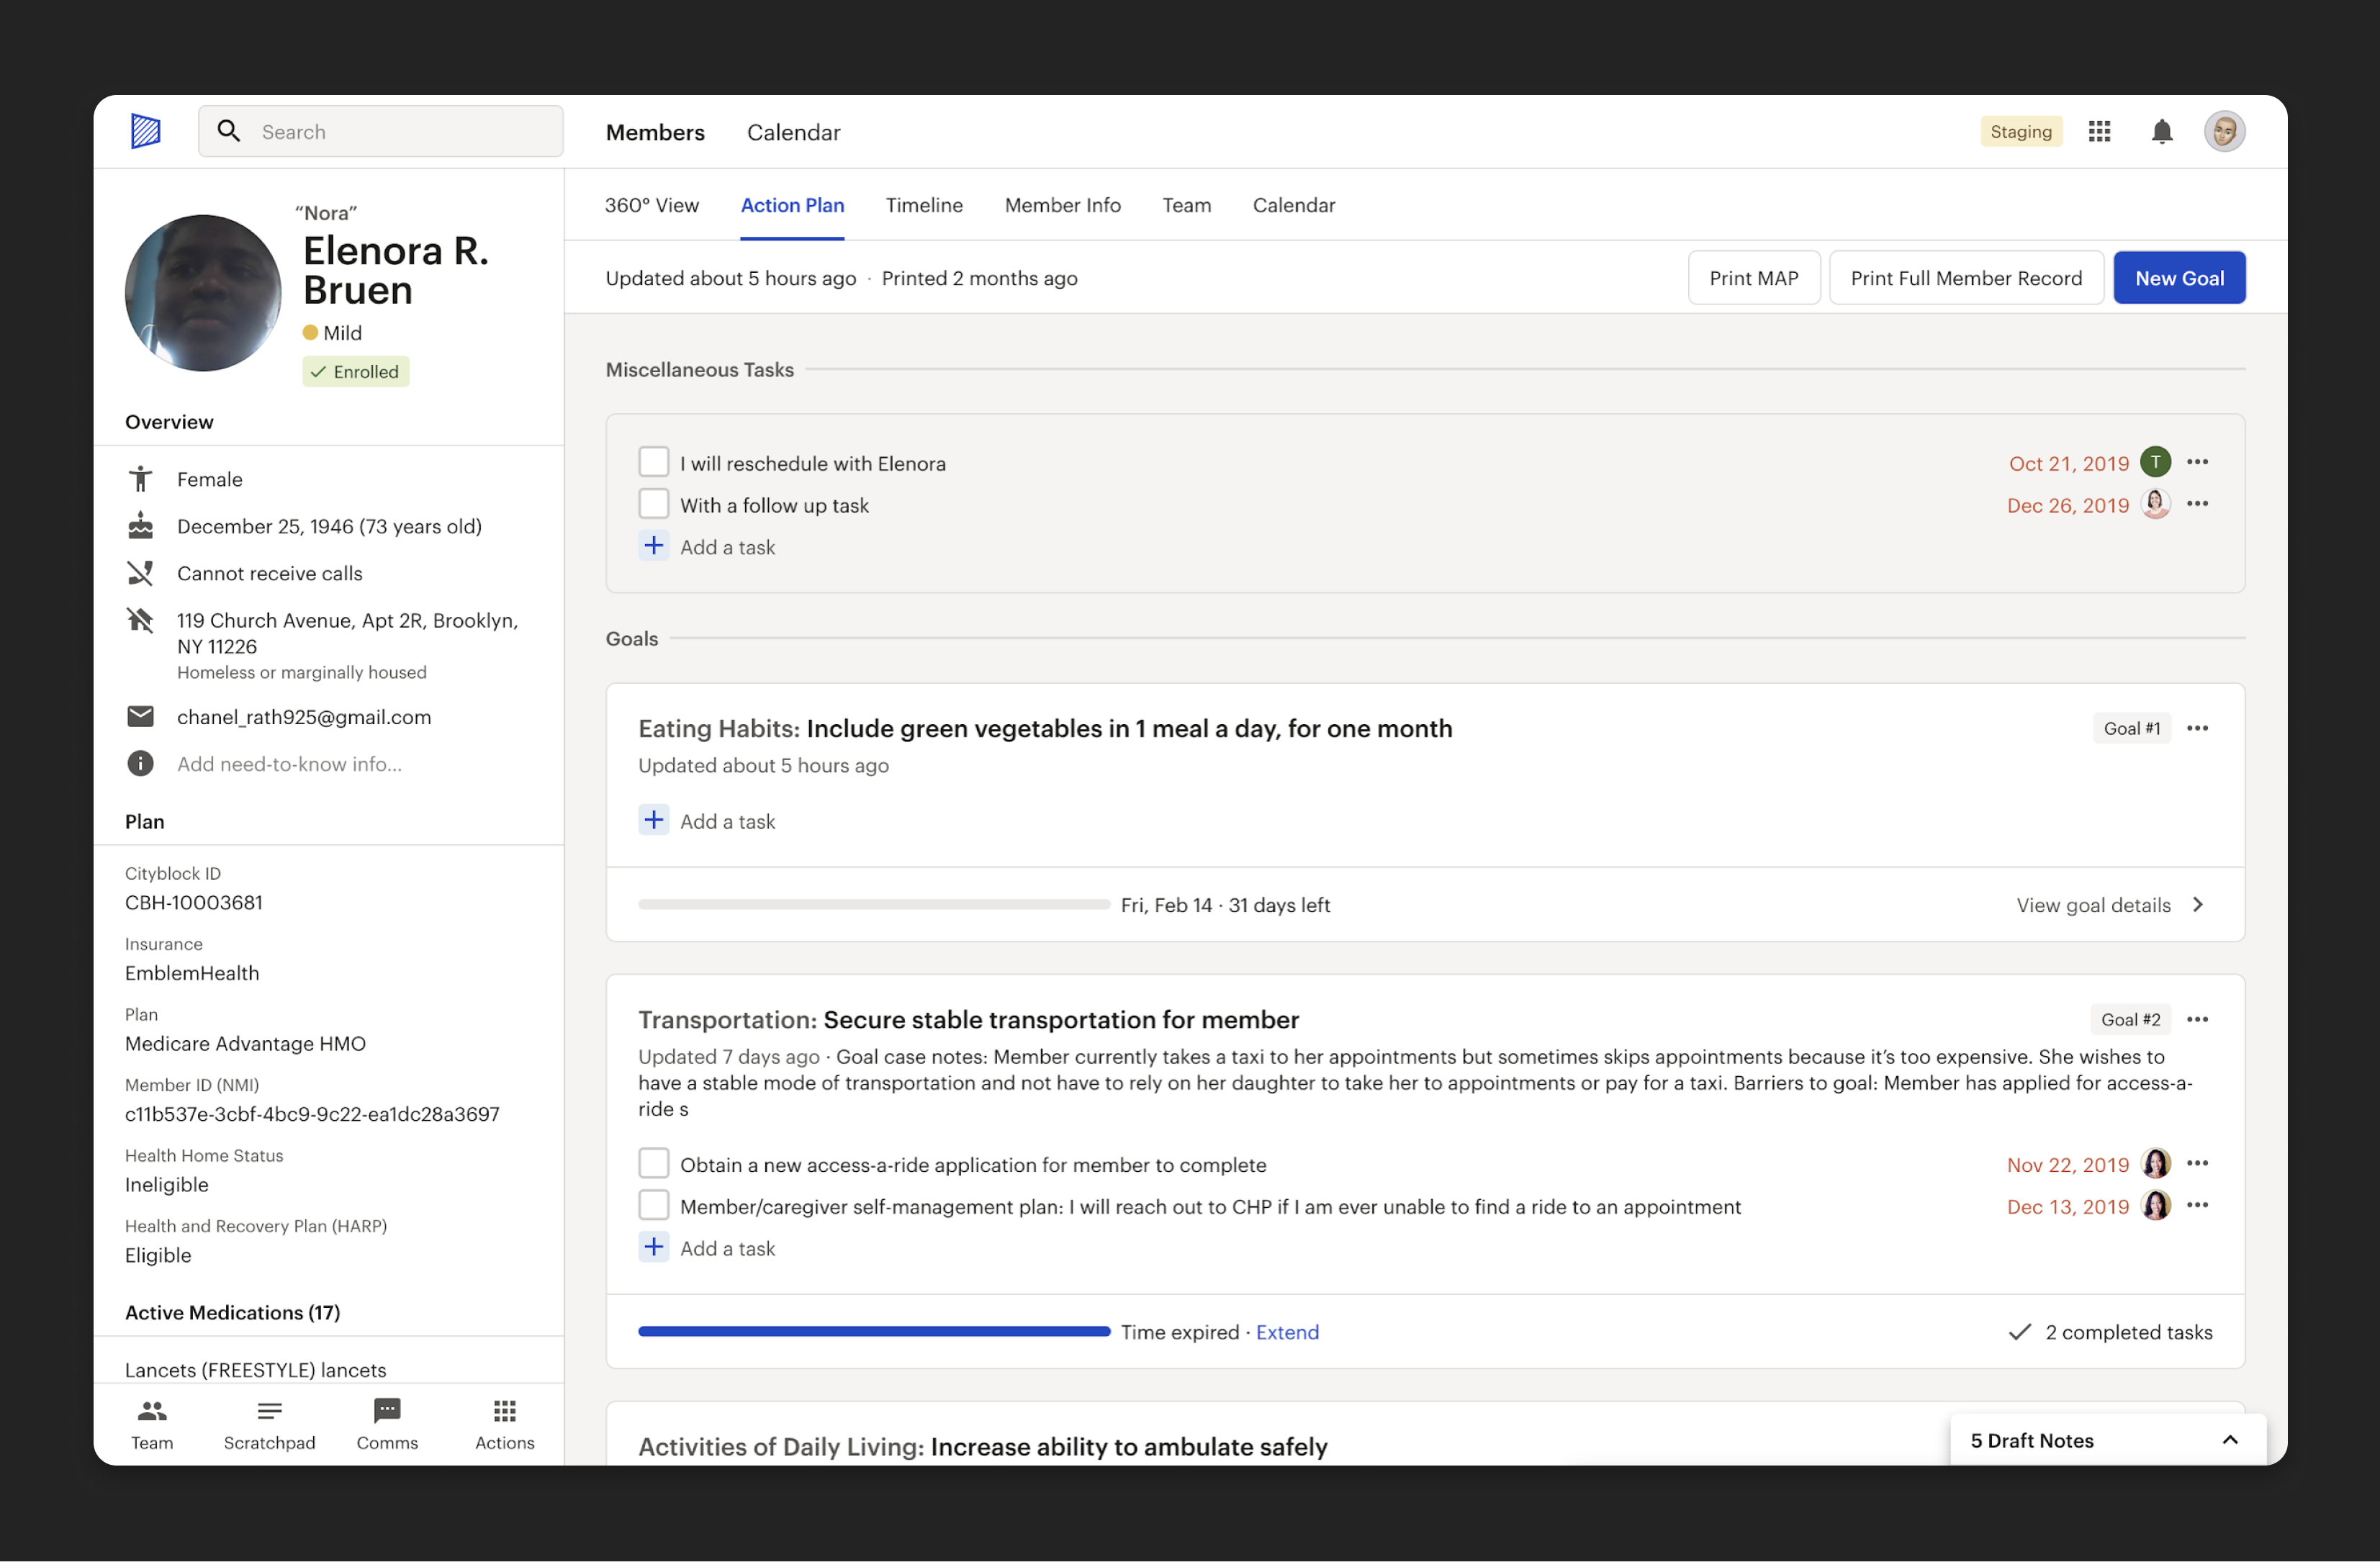Viewport: 2380px width, 1562px height.
Task: Click the green T assignee avatar
Action: coord(2155,462)
